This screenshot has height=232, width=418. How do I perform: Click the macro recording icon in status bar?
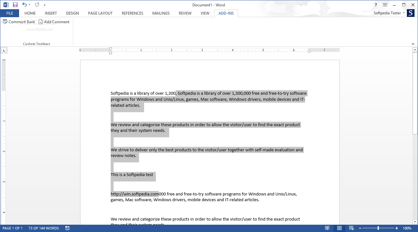[67, 228]
